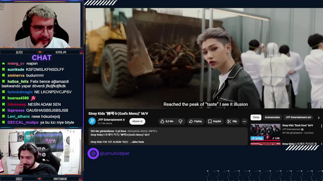
Task: Click the JYP Entertainment channel avatar
Action: 92,121
